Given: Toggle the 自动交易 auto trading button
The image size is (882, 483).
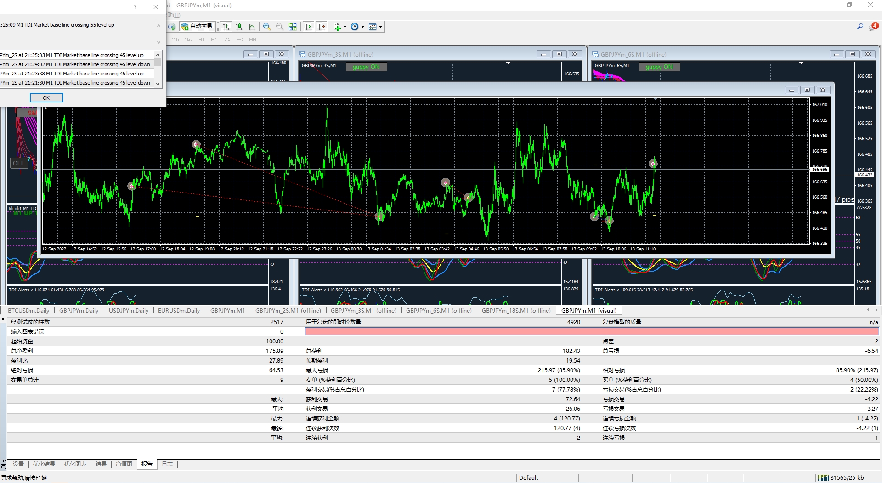Looking at the screenshot, I should [197, 27].
